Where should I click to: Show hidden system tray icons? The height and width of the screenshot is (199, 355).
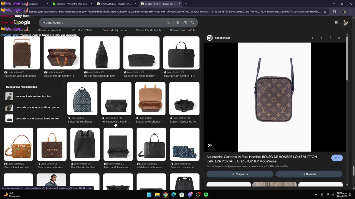[x=316, y=195]
